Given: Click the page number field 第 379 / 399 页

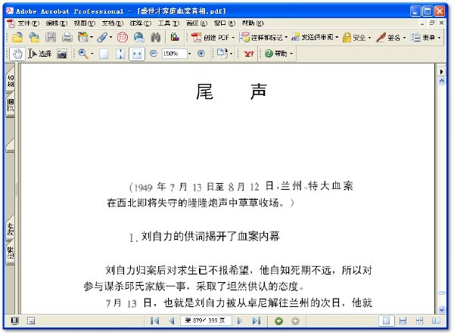Looking at the screenshot, I should pyautogui.click(x=206, y=321).
